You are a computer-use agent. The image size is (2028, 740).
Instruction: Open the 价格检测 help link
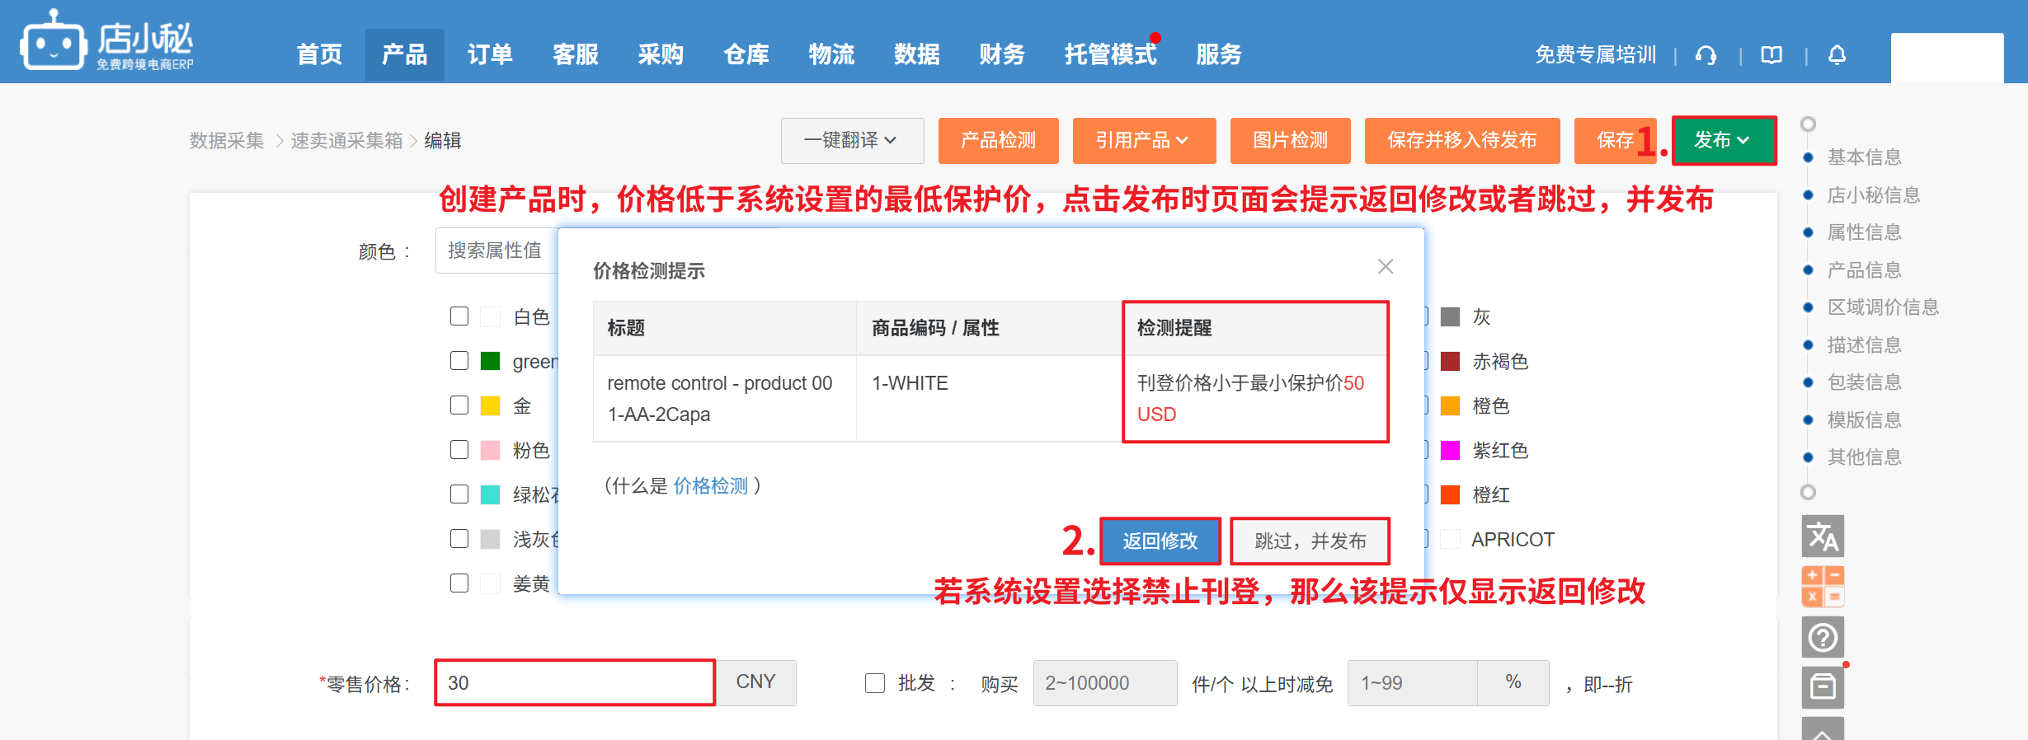(711, 486)
